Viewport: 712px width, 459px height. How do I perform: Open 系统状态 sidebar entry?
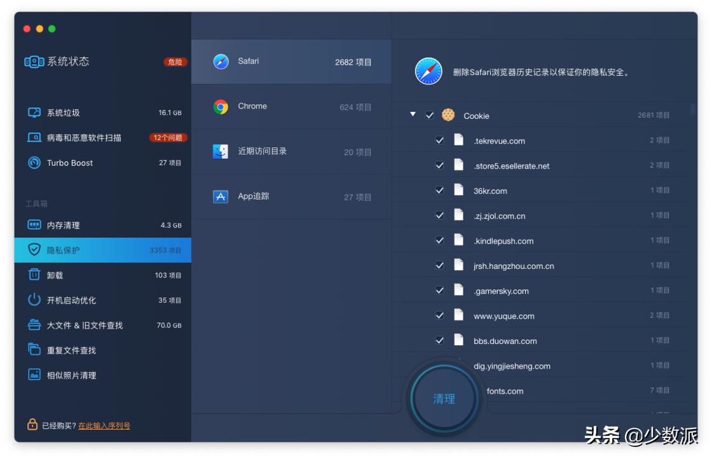102,62
